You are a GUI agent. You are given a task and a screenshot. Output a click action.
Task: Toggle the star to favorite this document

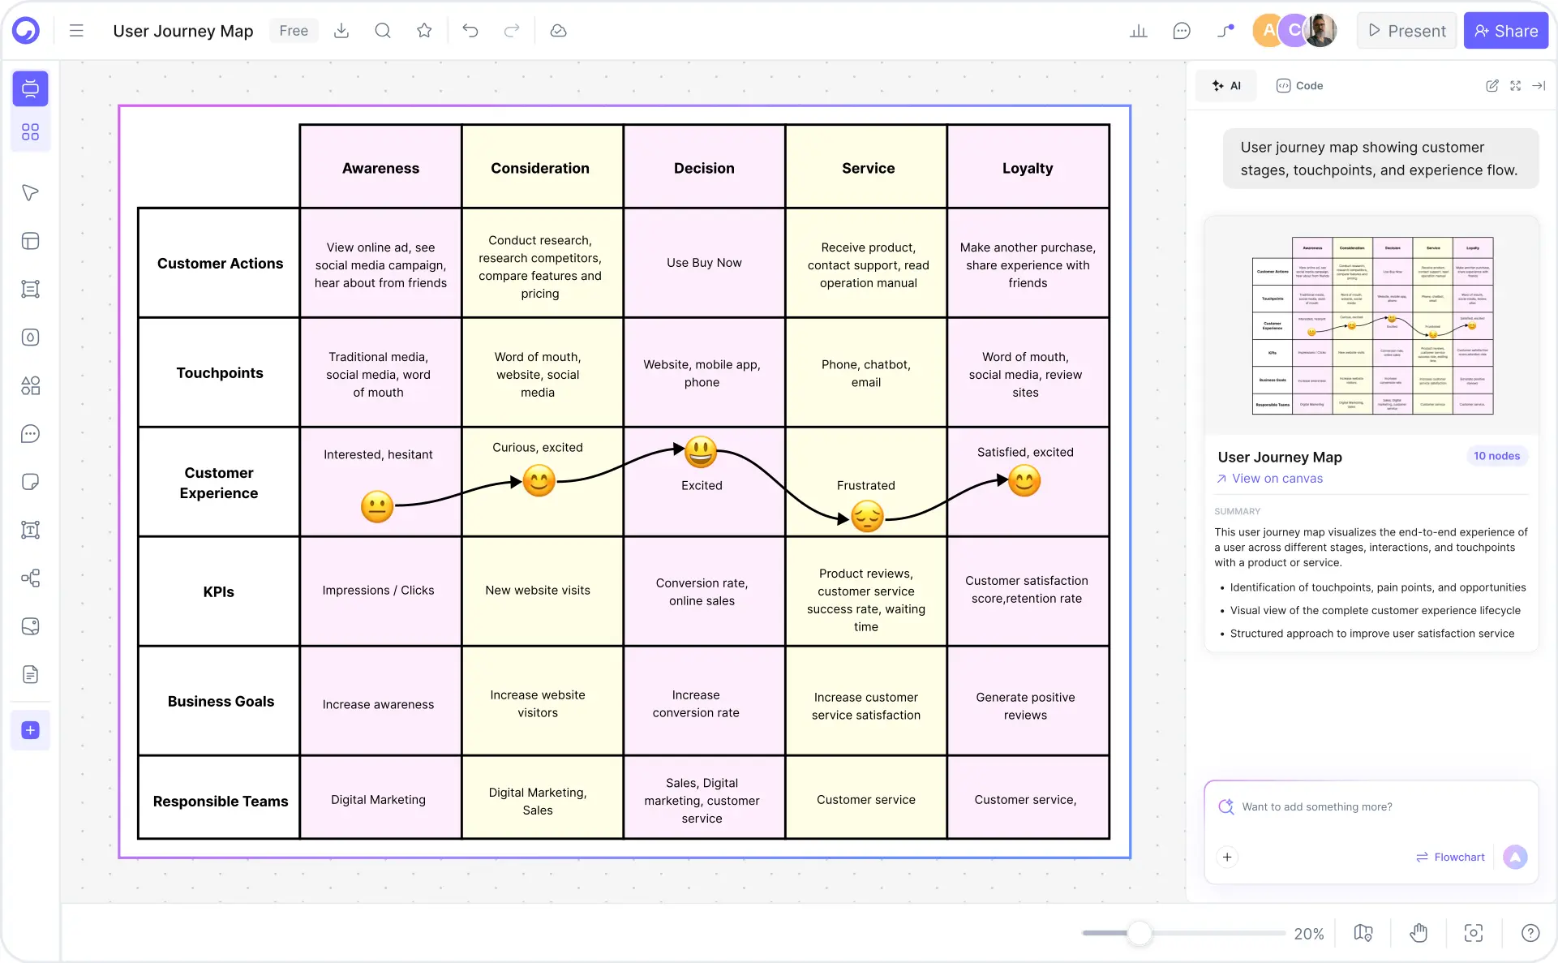coord(423,30)
